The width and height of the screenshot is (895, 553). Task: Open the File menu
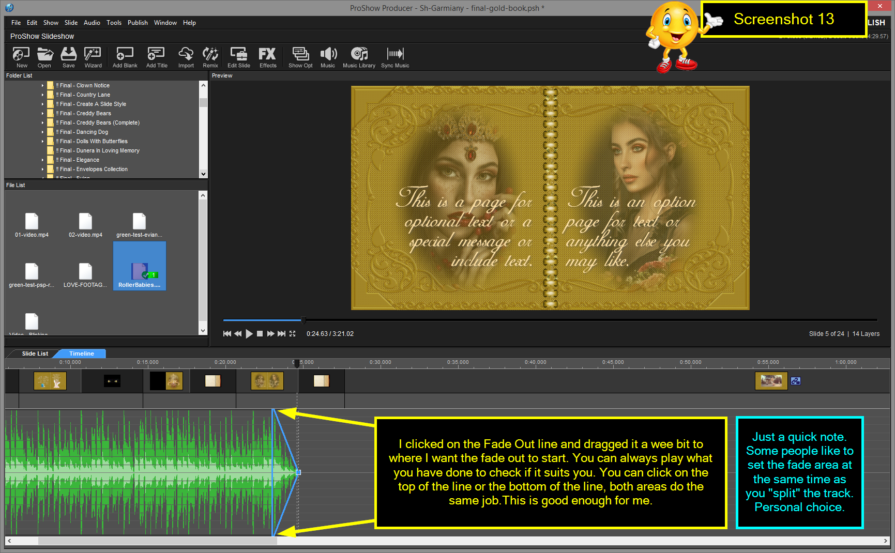click(16, 23)
